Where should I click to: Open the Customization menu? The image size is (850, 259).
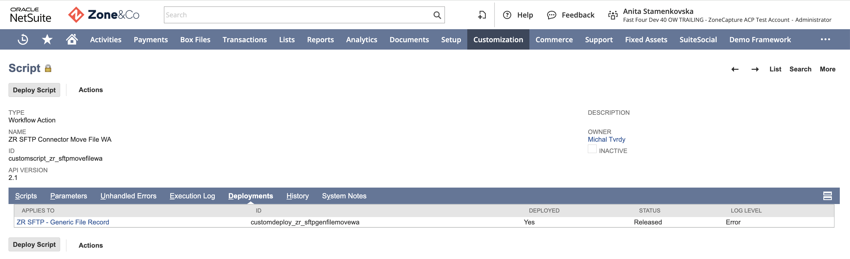click(x=498, y=40)
